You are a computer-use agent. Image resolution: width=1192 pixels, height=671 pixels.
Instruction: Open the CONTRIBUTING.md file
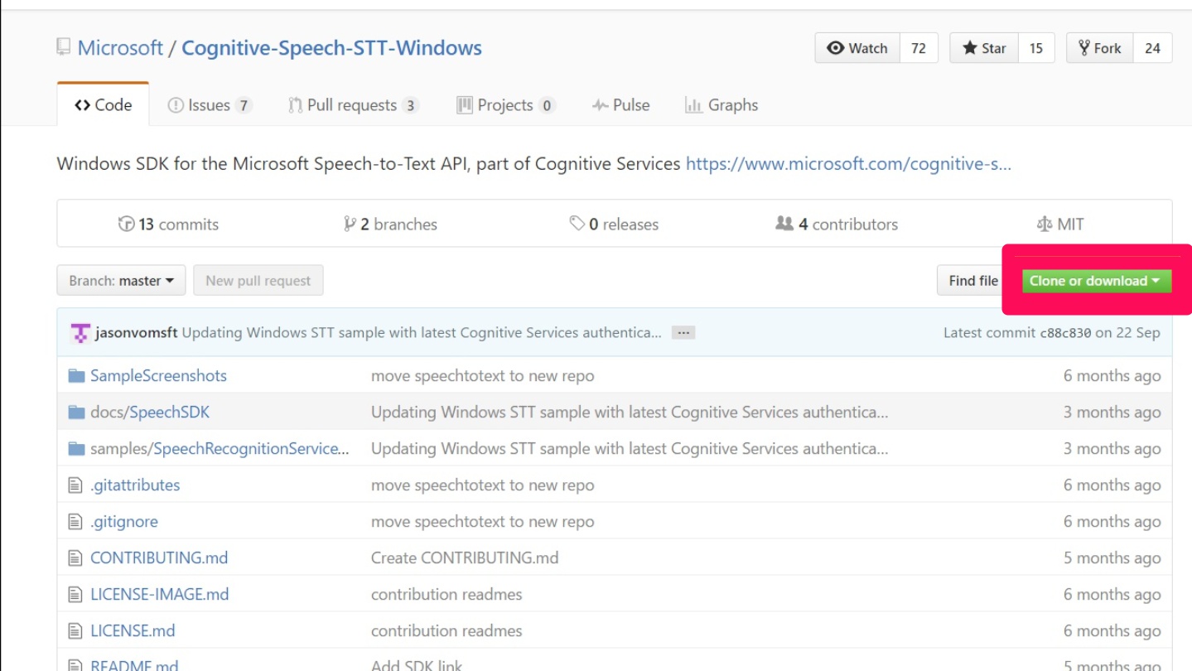click(159, 558)
